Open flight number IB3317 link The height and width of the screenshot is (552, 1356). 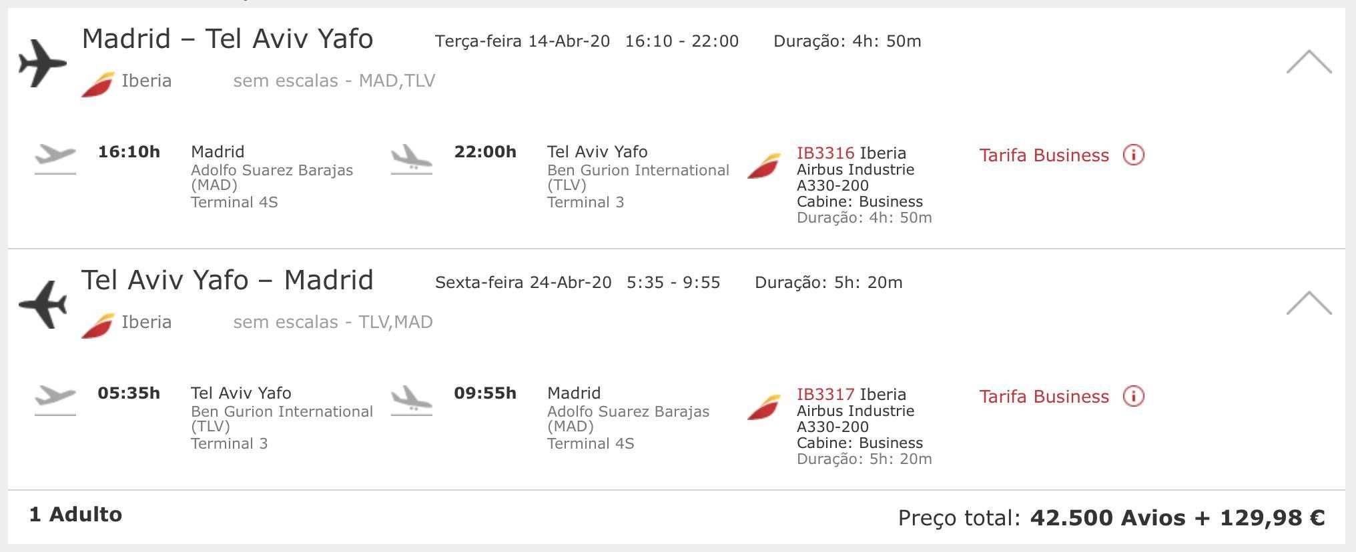coord(825,394)
